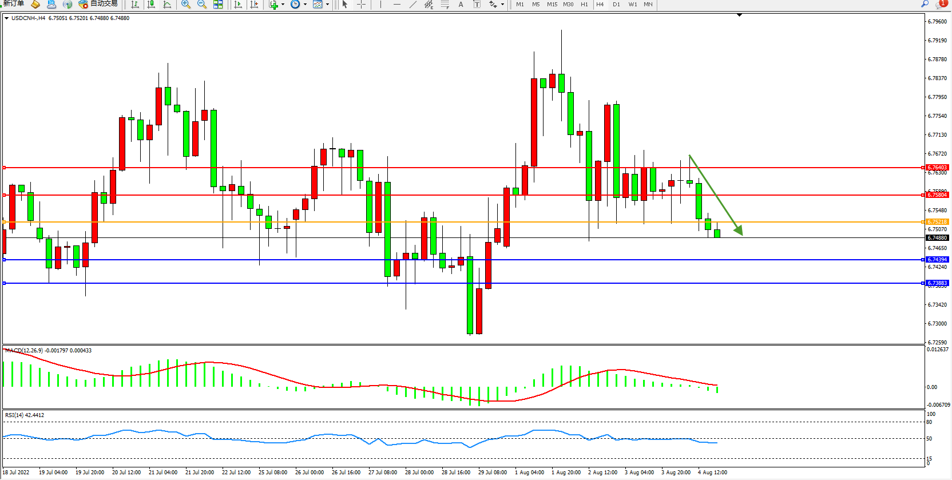The height and width of the screenshot is (480, 952).
Task: Toggle chart shift icon
Action: point(254,5)
